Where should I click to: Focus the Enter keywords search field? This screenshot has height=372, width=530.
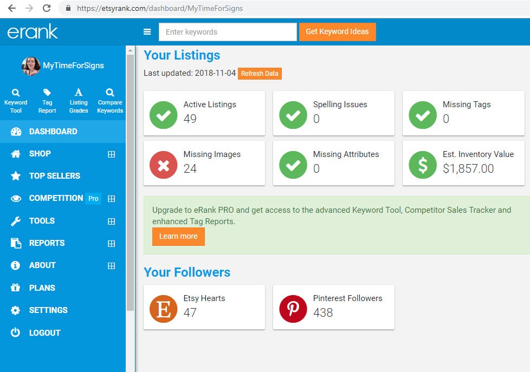(x=228, y=32)
